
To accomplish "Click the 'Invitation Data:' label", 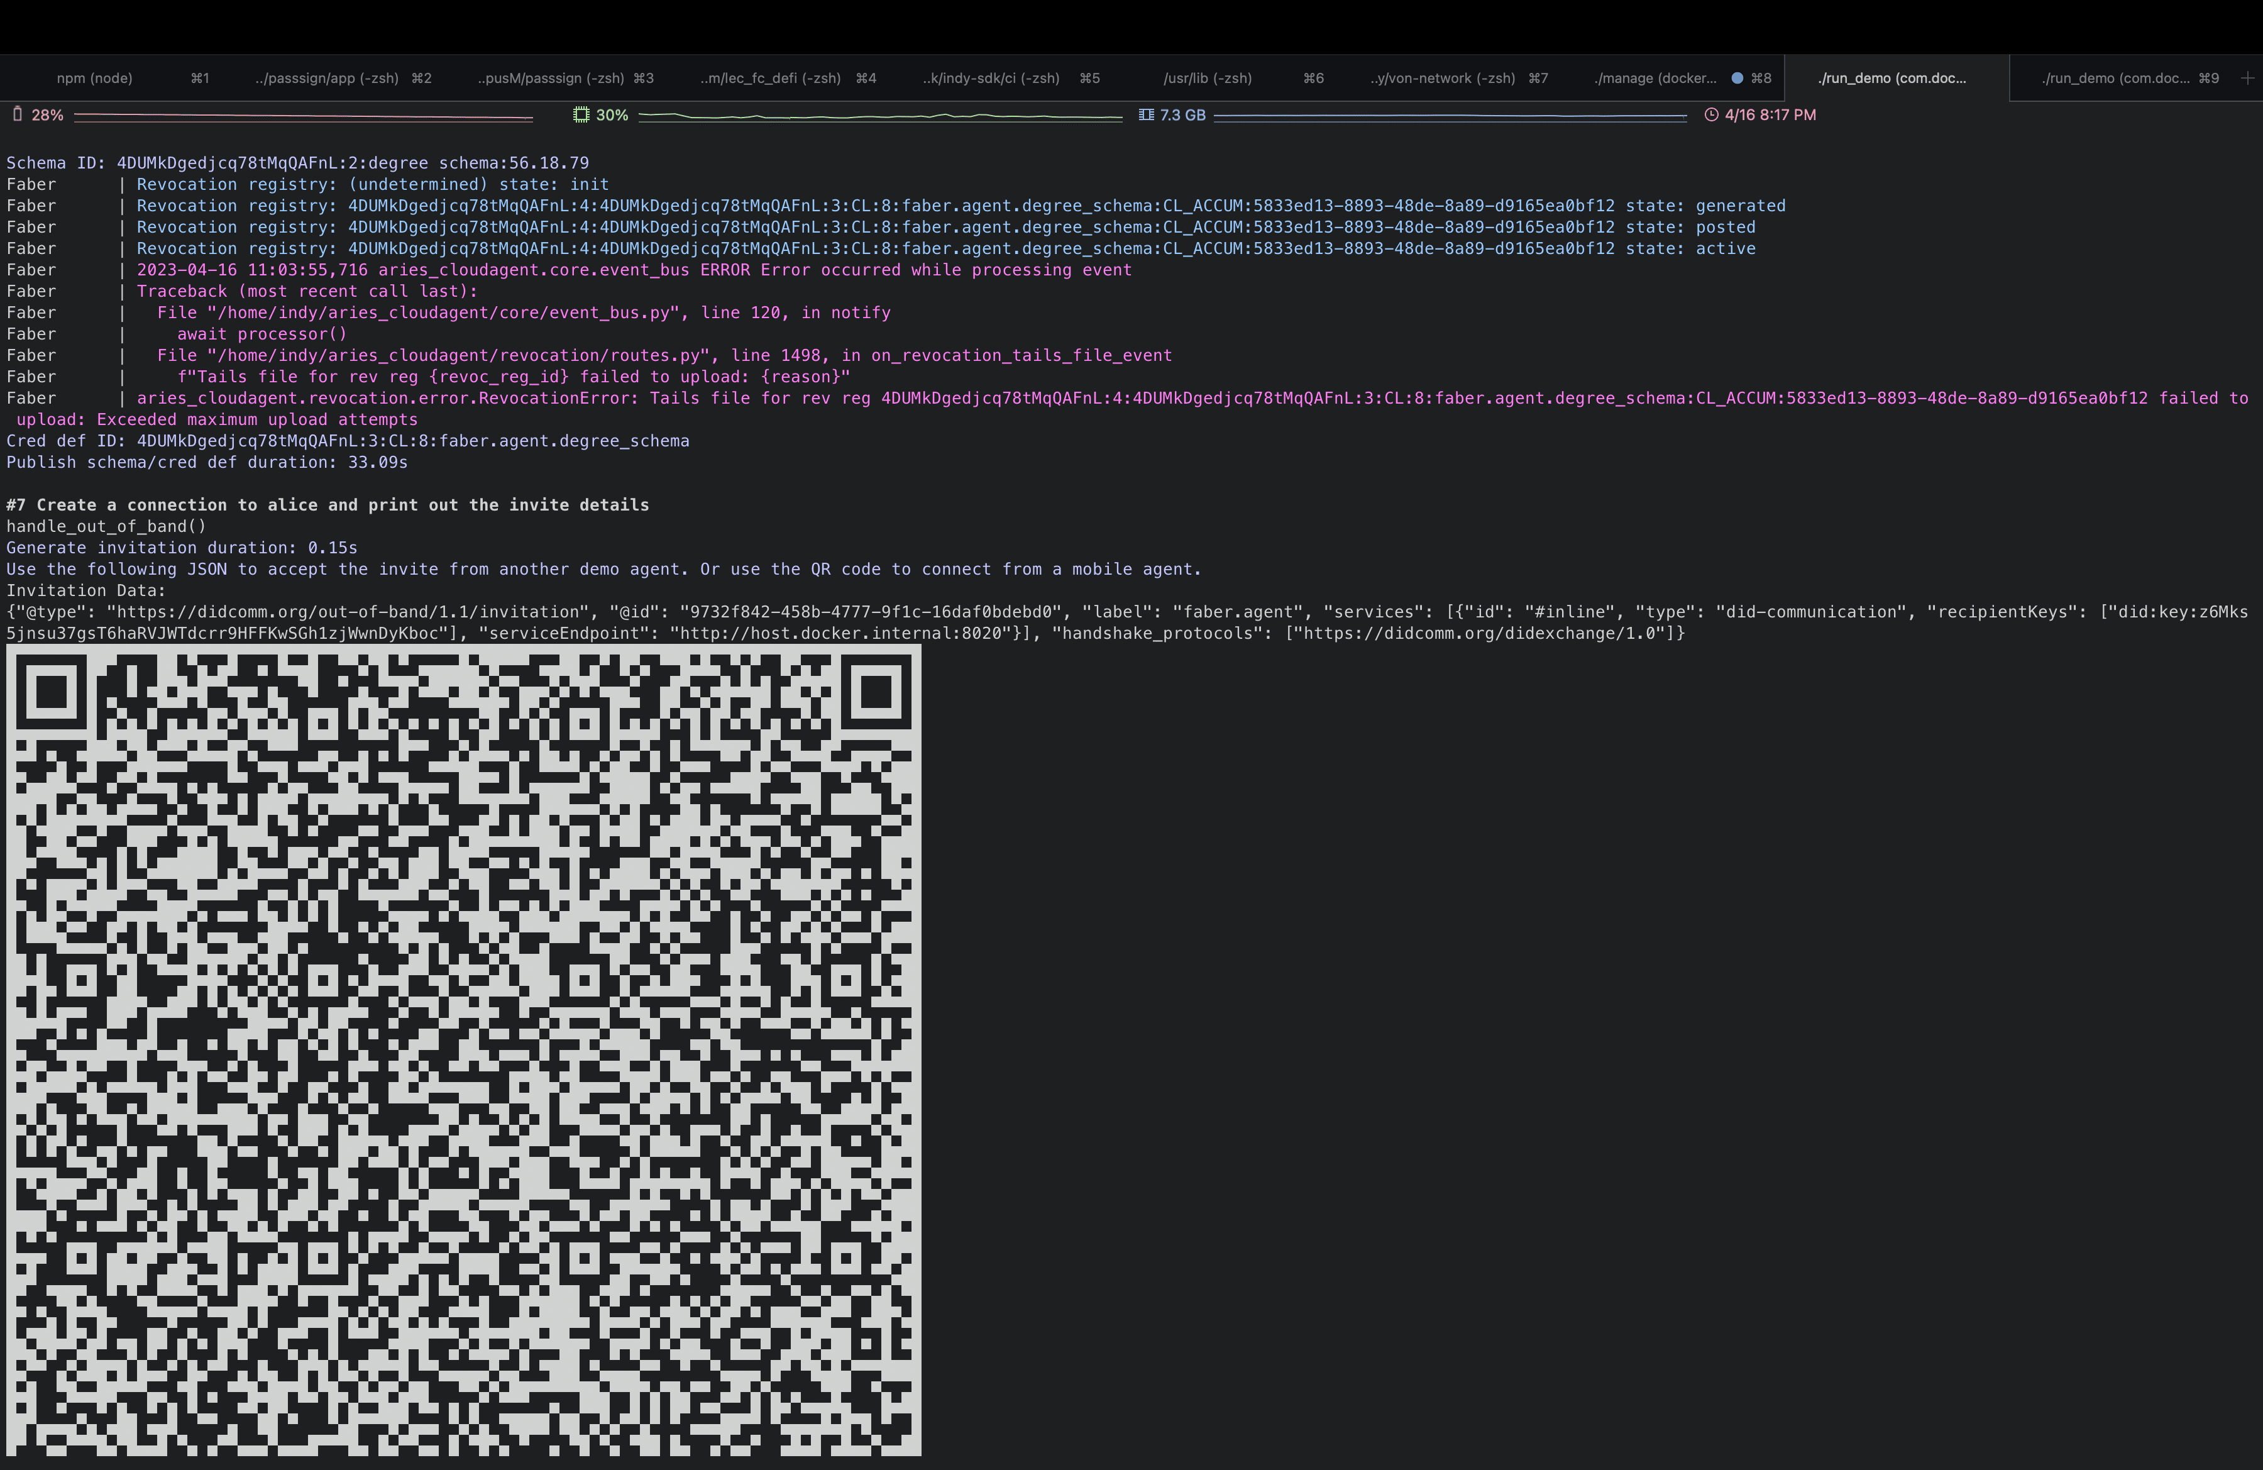I will 87,590.
